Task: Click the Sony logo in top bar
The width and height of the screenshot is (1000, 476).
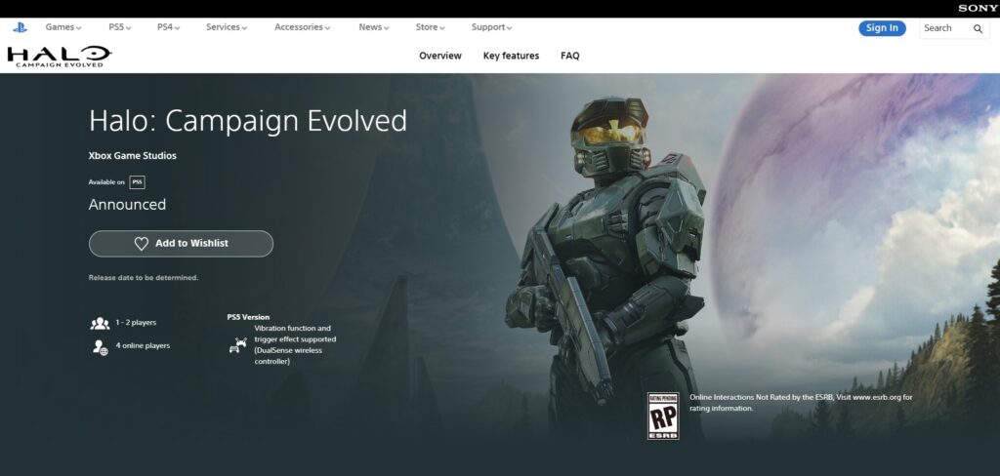Action: (977, 8)
